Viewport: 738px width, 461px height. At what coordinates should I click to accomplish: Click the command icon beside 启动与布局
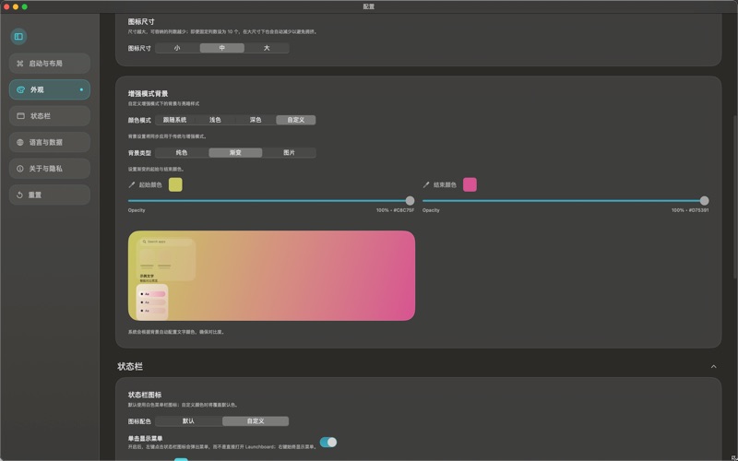(x=20, y=63)
